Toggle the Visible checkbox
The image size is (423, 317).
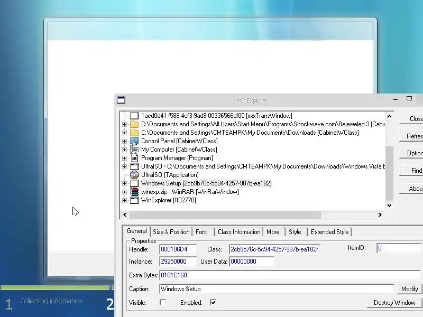click(x=163, y=302)
